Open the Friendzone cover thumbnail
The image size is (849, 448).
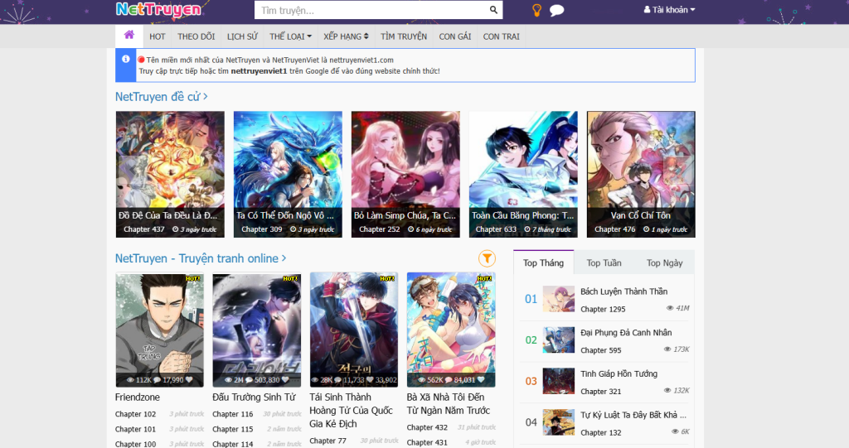coord(159,330)
